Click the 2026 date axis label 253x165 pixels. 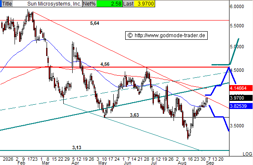[x=8, y=159]
